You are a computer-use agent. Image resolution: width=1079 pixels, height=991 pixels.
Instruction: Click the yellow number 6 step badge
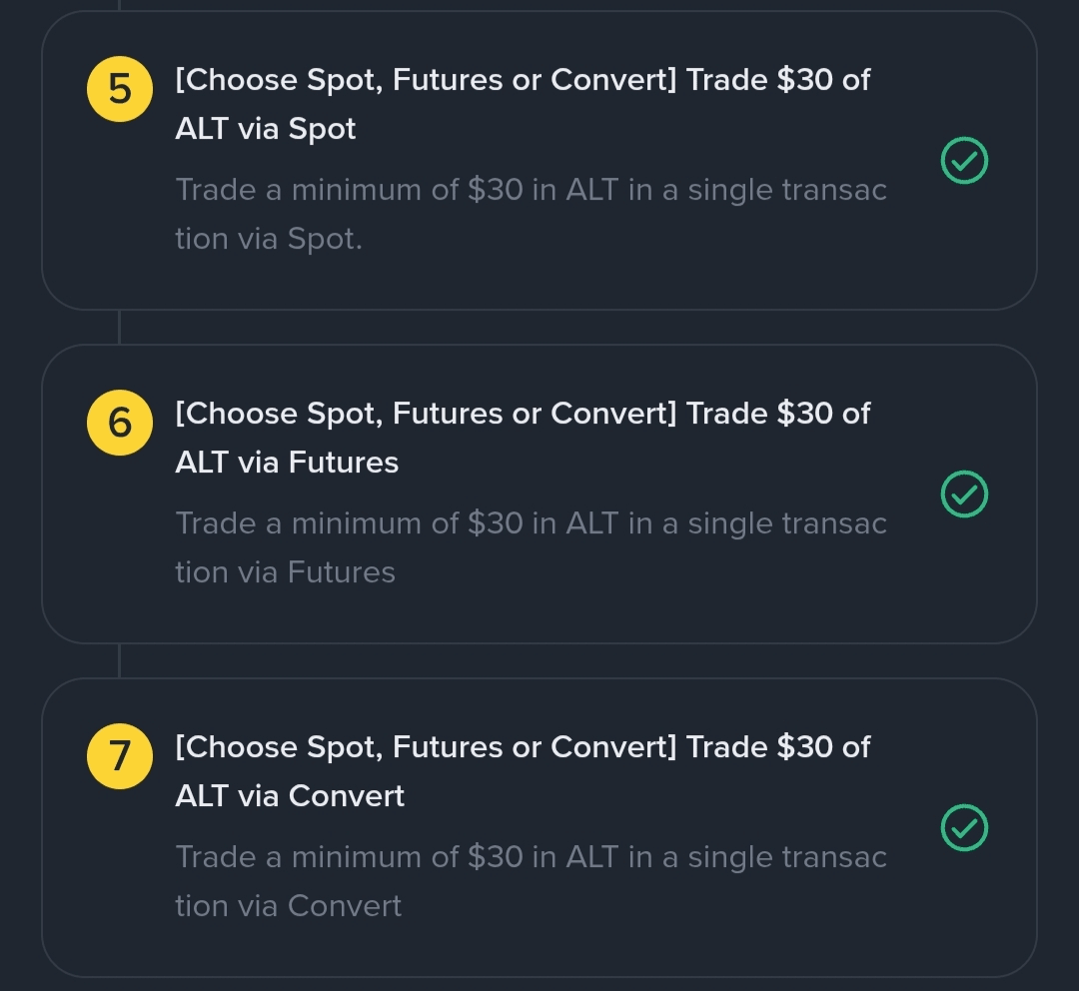[120, 424]
